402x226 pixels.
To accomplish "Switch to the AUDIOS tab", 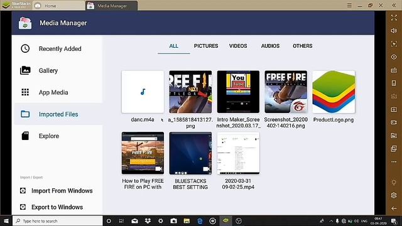I will 270,46.
